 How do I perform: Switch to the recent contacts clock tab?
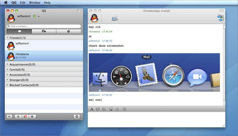pos(69,31)
